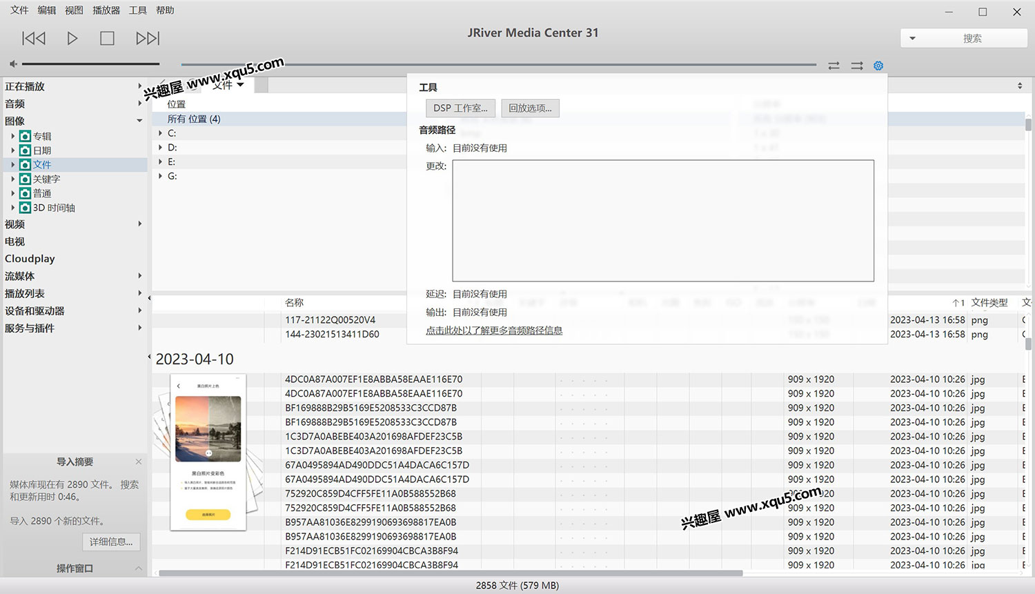
Task: Close the 导入摘要 panel
Action: [139, 462]
